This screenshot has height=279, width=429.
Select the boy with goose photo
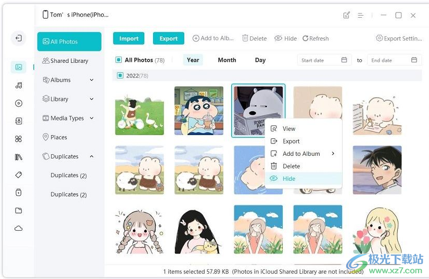(x=140, y=114)
